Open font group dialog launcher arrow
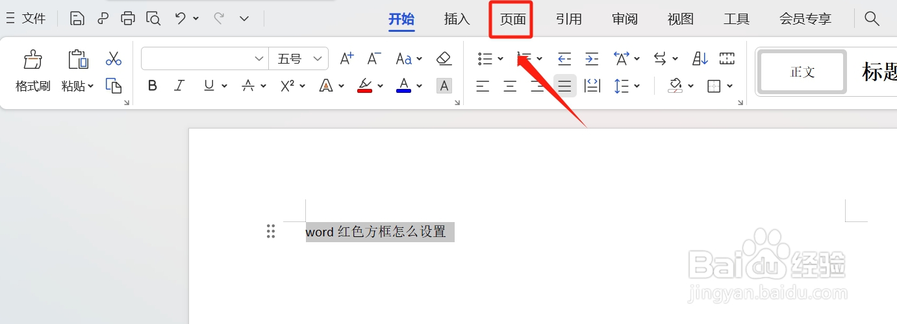 pos(457,103)
